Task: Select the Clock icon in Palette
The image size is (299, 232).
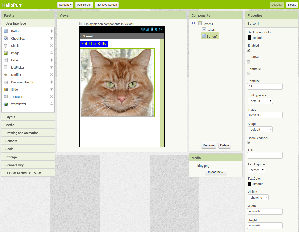Action: pyautogui.click(x=6, y=46)
